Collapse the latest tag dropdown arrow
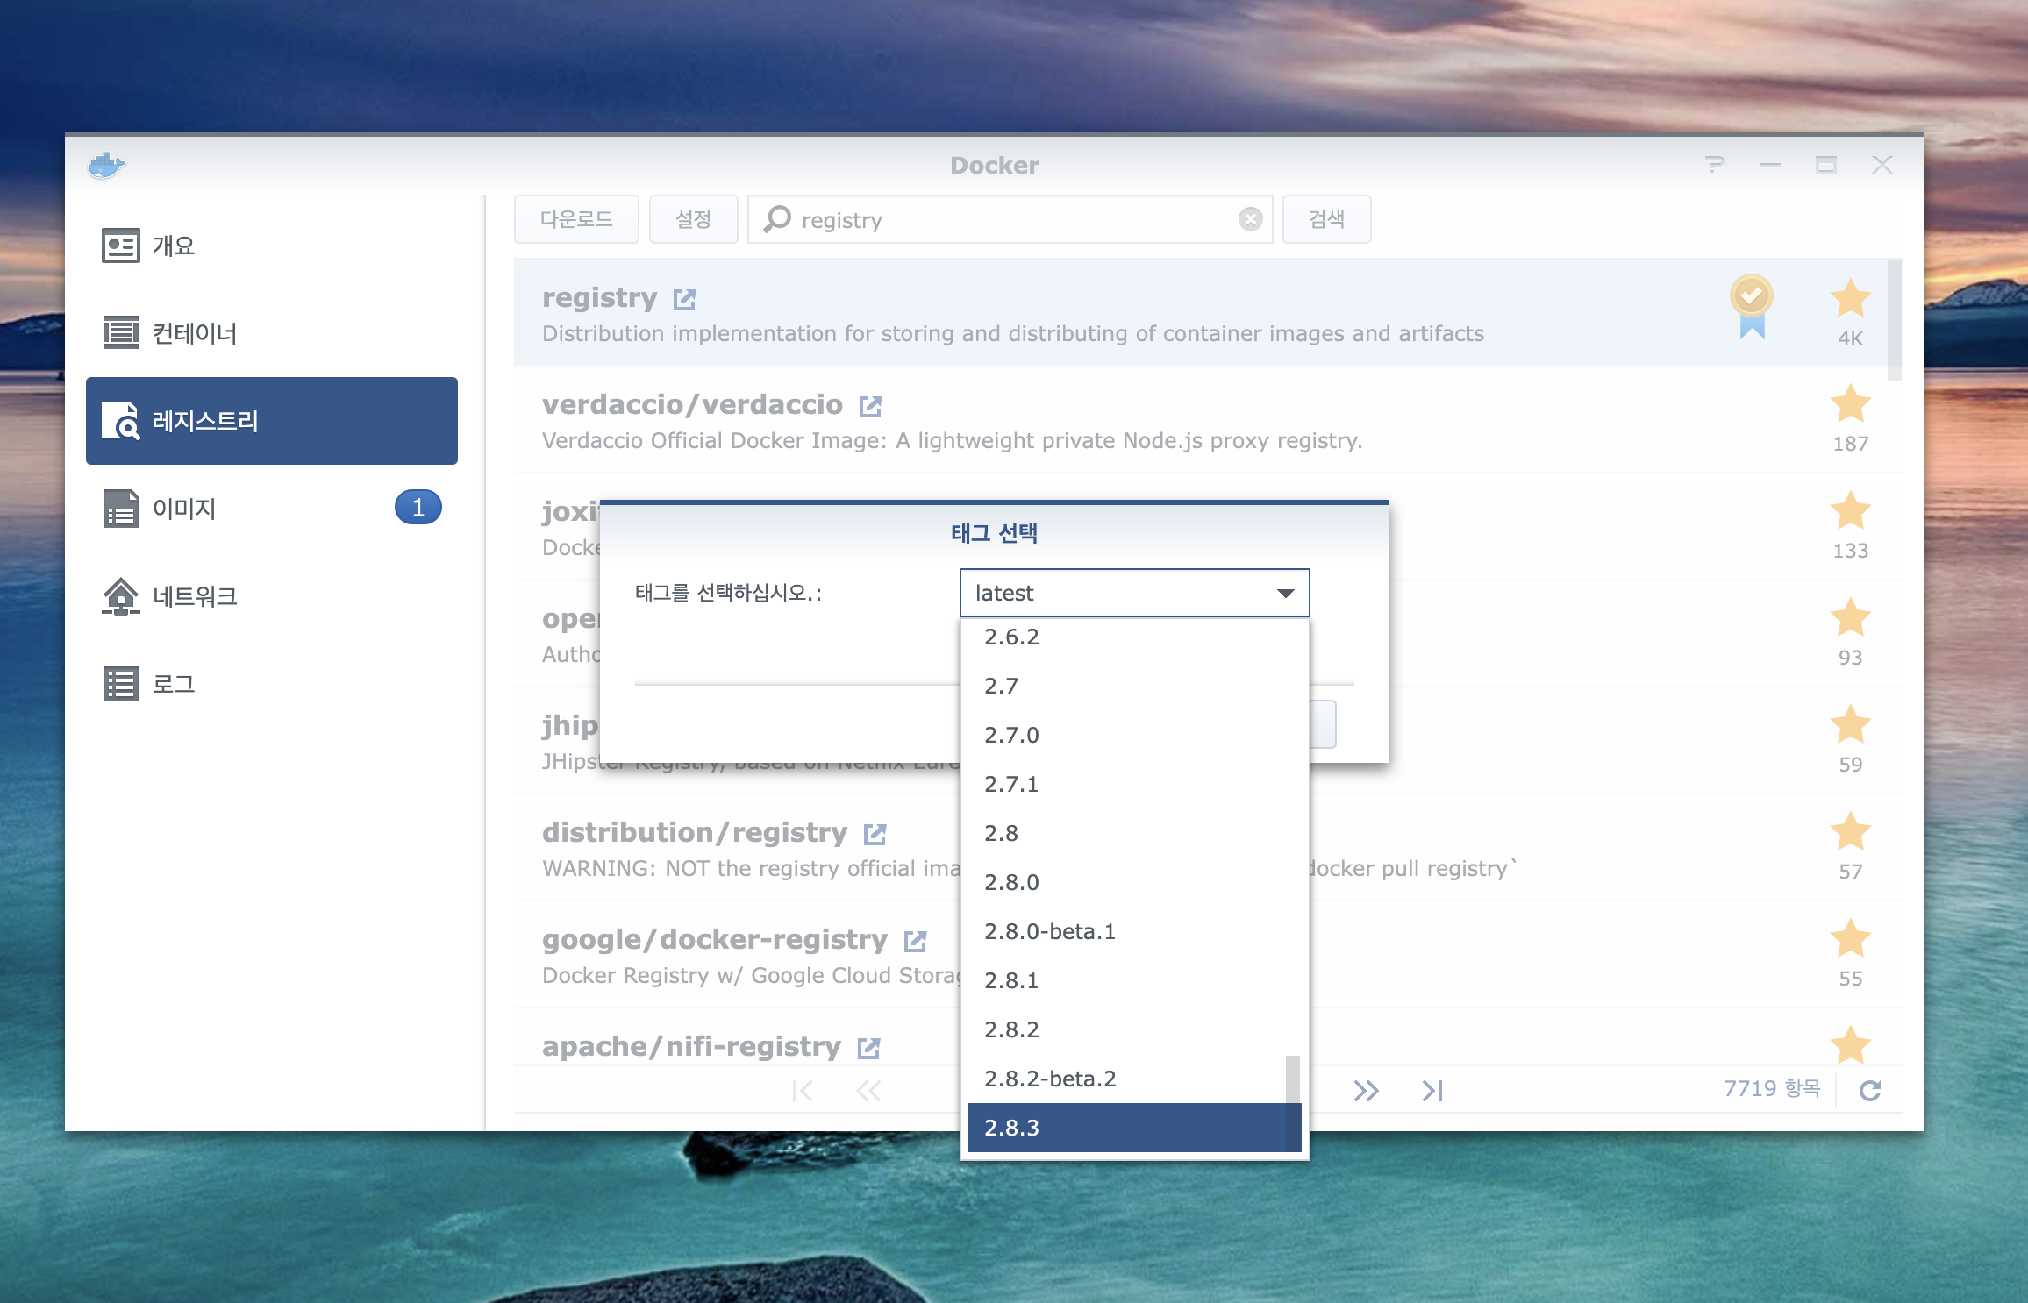The height and width of the screenshot is (1303, 2028). coord(1285,594)
